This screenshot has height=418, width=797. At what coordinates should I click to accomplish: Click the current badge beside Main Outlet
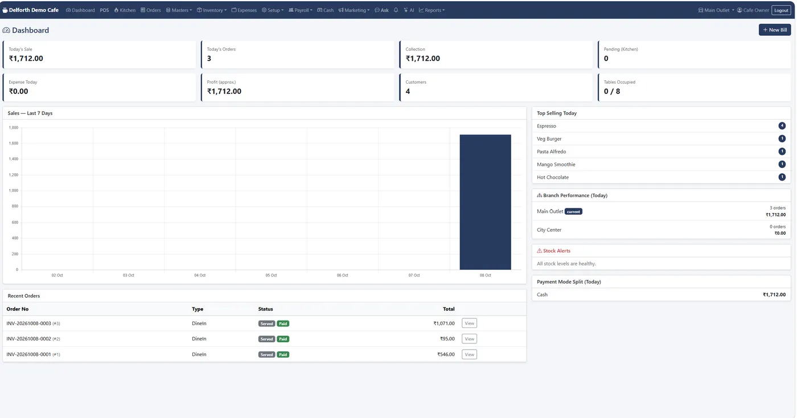(573, 211)
